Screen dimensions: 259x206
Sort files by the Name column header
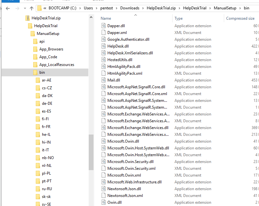(x=106, y=18)
